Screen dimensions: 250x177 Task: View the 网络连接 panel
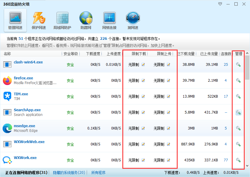click(x=109, y=20)
